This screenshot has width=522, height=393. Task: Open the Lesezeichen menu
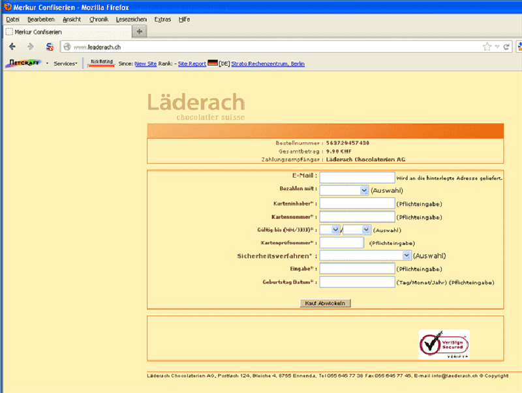click(x=131, y=20)
